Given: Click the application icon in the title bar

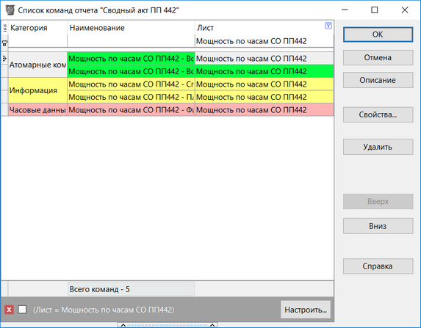Looking at the screenshot, I should point(10,10).
